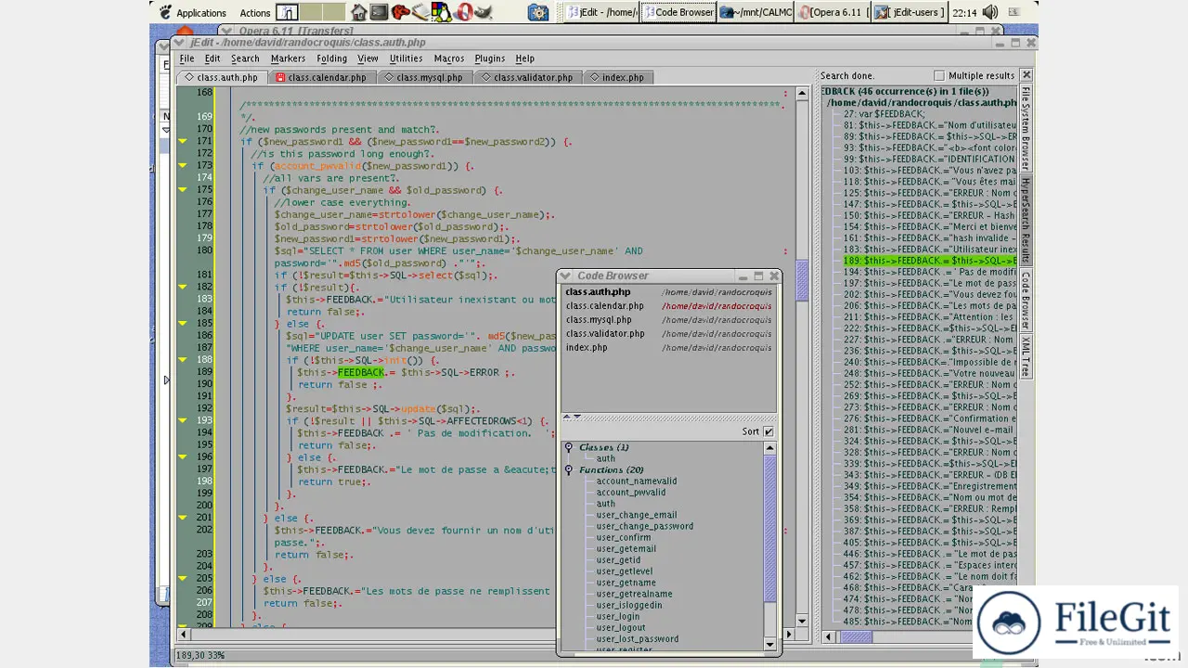Screen dimensions: 1188x668
Task: Close the HyperSearch results panel with X
Action: tap(1026, 75)
